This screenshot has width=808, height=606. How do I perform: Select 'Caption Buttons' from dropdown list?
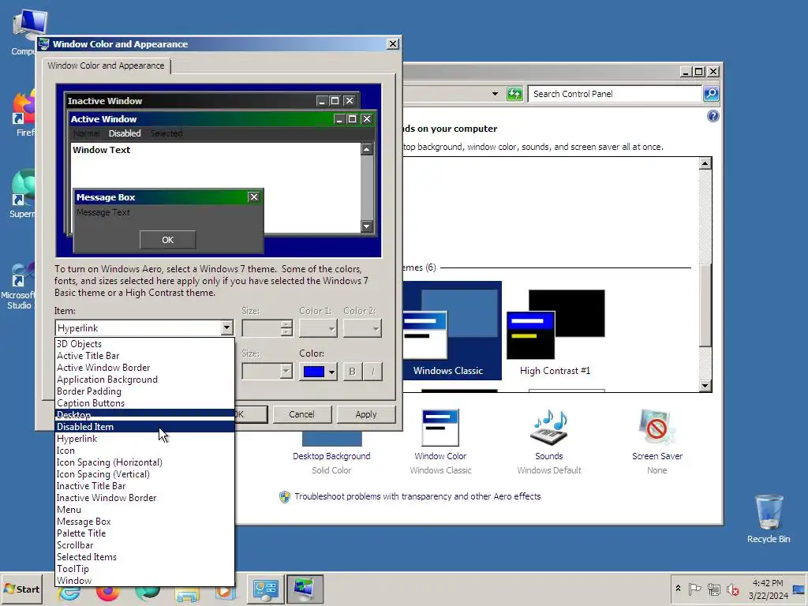tap(145, 403)
